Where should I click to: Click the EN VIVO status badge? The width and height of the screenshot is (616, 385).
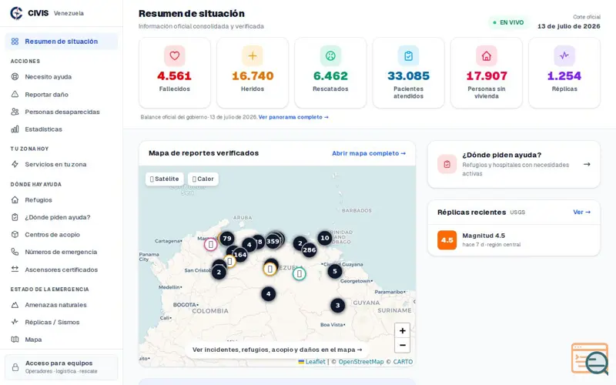(x=508, y=22)
